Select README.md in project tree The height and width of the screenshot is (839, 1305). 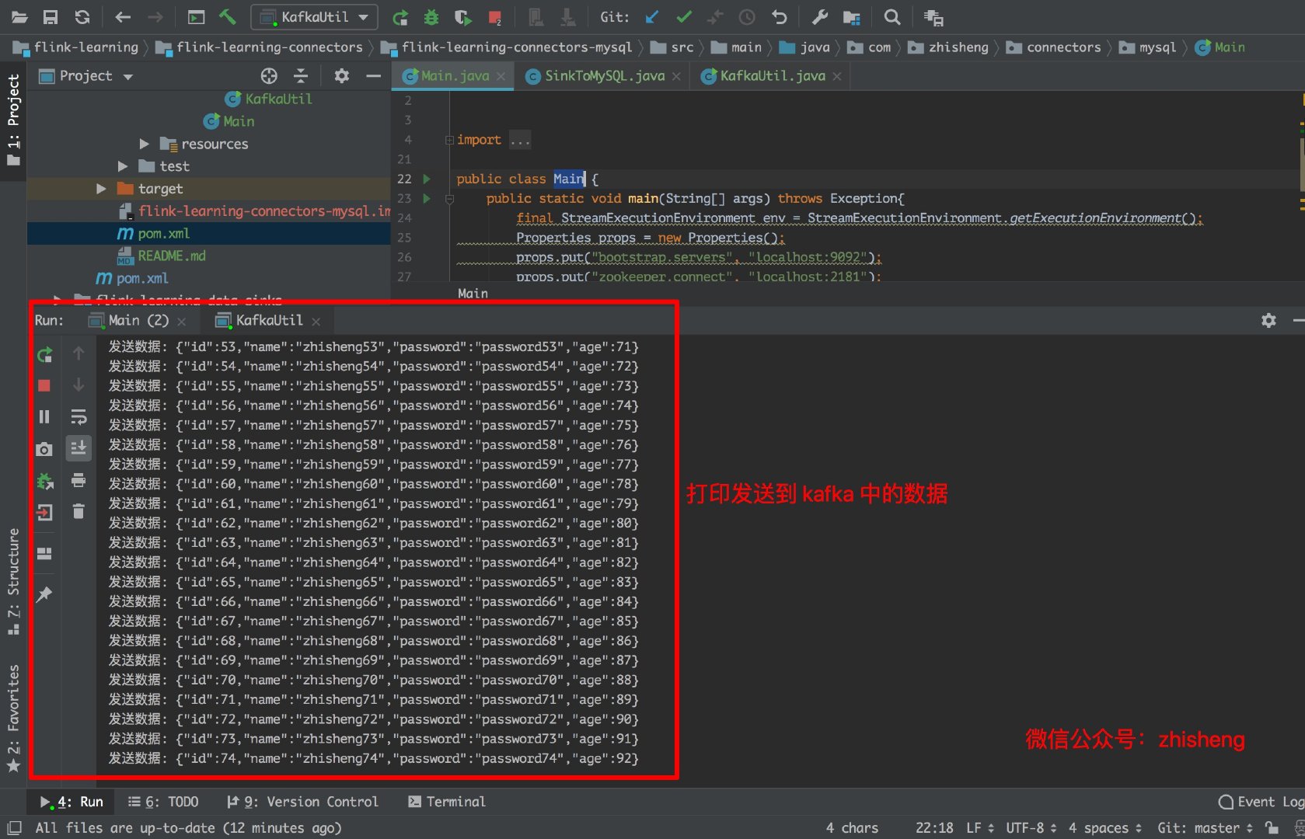click(171, 256)
